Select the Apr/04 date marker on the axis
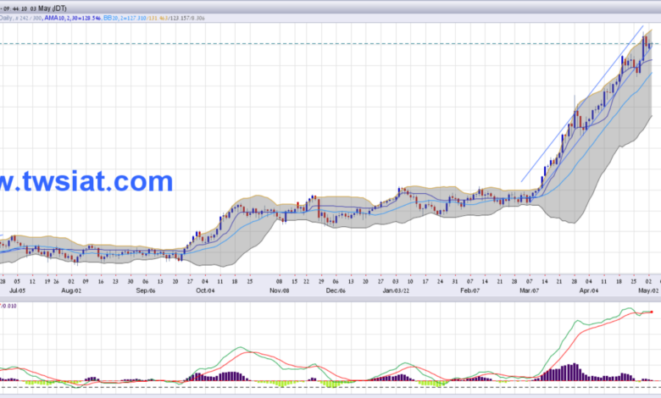This screenshot has width=661, height=398. tap(588, 290)
